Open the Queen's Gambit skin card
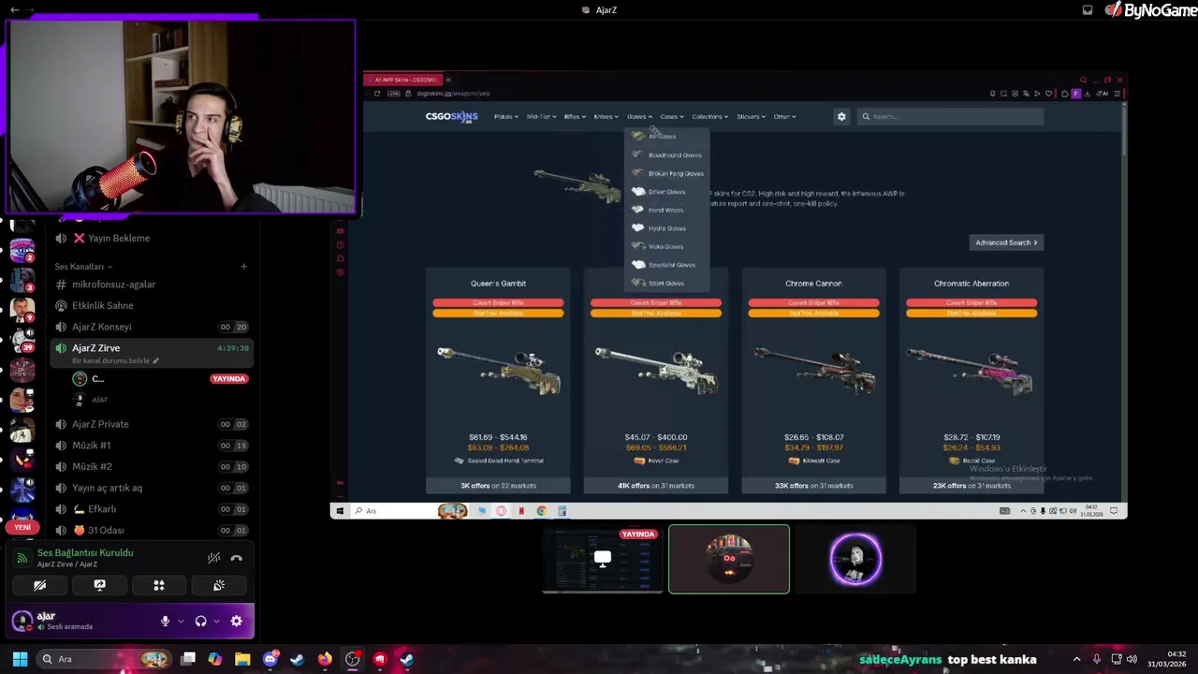The height and width of the screenshot is (674, 1198). tap(498, 380)
